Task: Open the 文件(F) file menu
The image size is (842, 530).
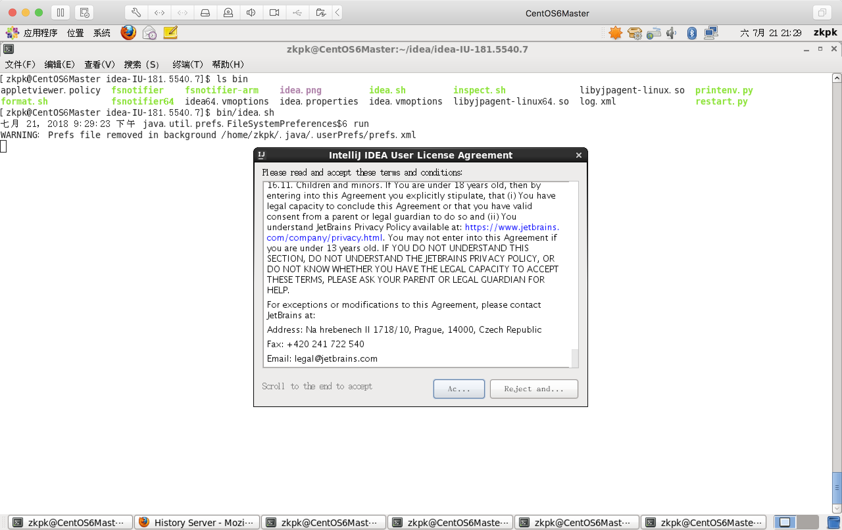Action: pyautogui.click(x=20, y=64)
